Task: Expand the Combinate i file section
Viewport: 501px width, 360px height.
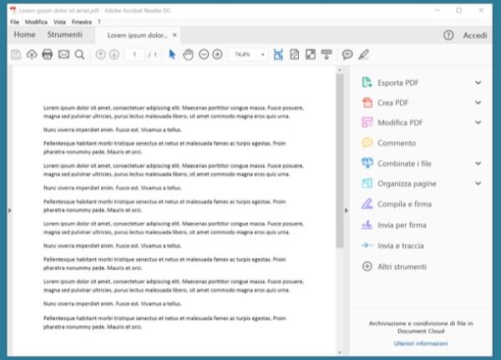Action: (x=478, y=163)
